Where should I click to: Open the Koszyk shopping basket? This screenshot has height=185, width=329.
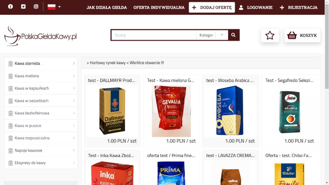[302, 35]
